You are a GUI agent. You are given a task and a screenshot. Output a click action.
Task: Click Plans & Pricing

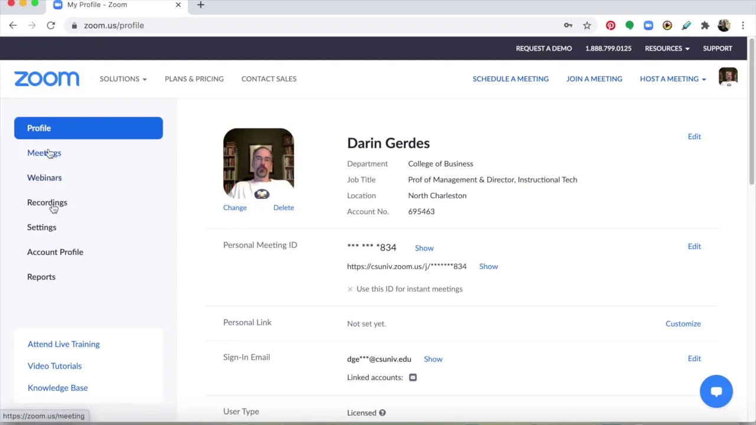(x=194, y=79)
